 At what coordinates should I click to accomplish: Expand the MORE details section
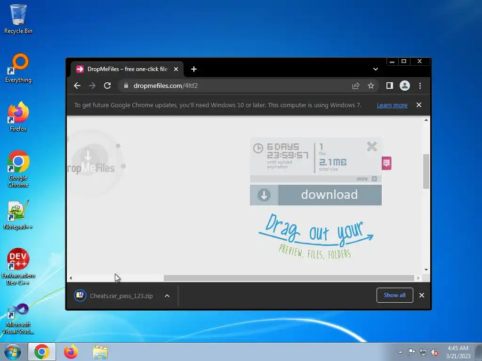pyautogui.click(x=366, y=179)
